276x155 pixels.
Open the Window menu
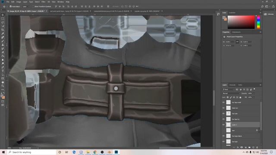[60, 2]
